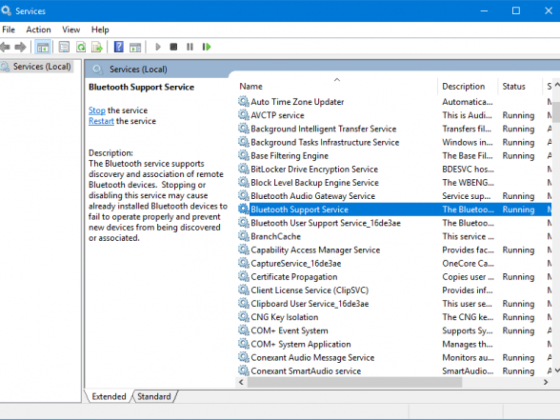Image resolution: width=560 pixels, height=420 pixels.
Task: Click the Stop Service square icon
Action: pos(174,47)
